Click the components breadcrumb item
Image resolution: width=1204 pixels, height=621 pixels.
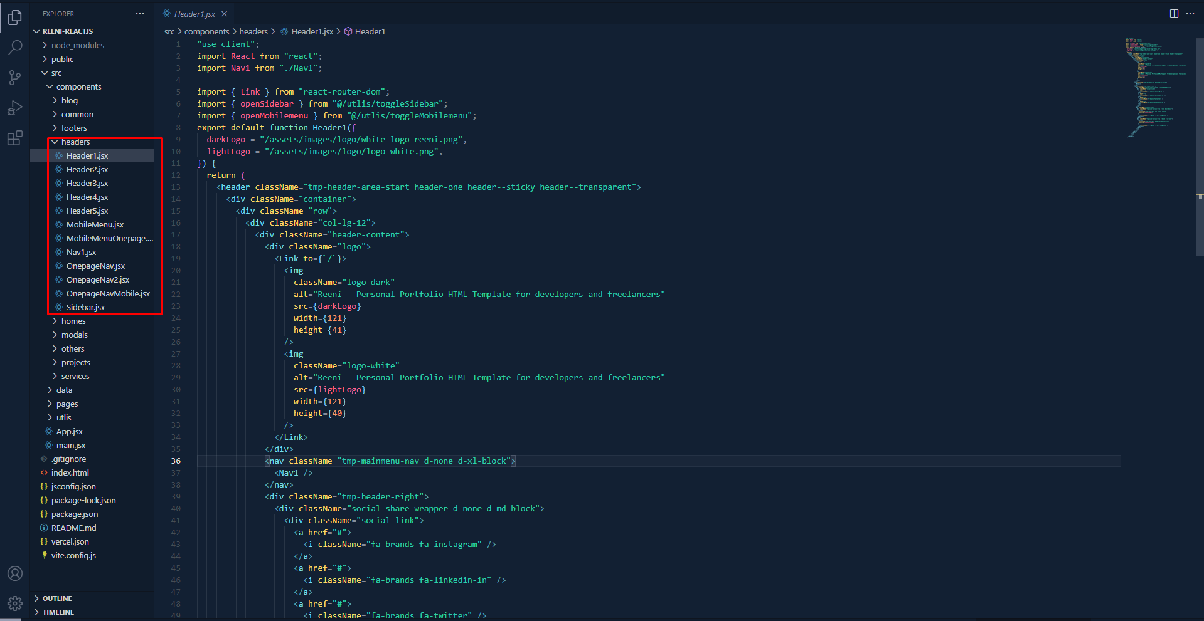(x=206, y=32)
